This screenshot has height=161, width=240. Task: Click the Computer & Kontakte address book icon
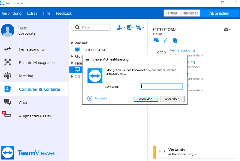(8, 89)
